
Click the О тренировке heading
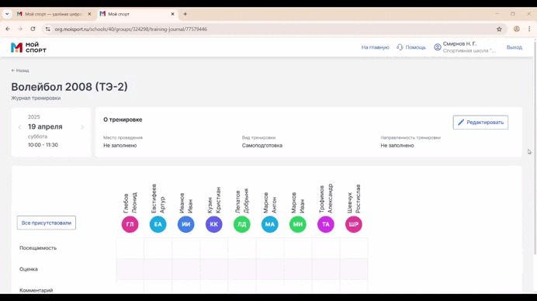(123, 119)
